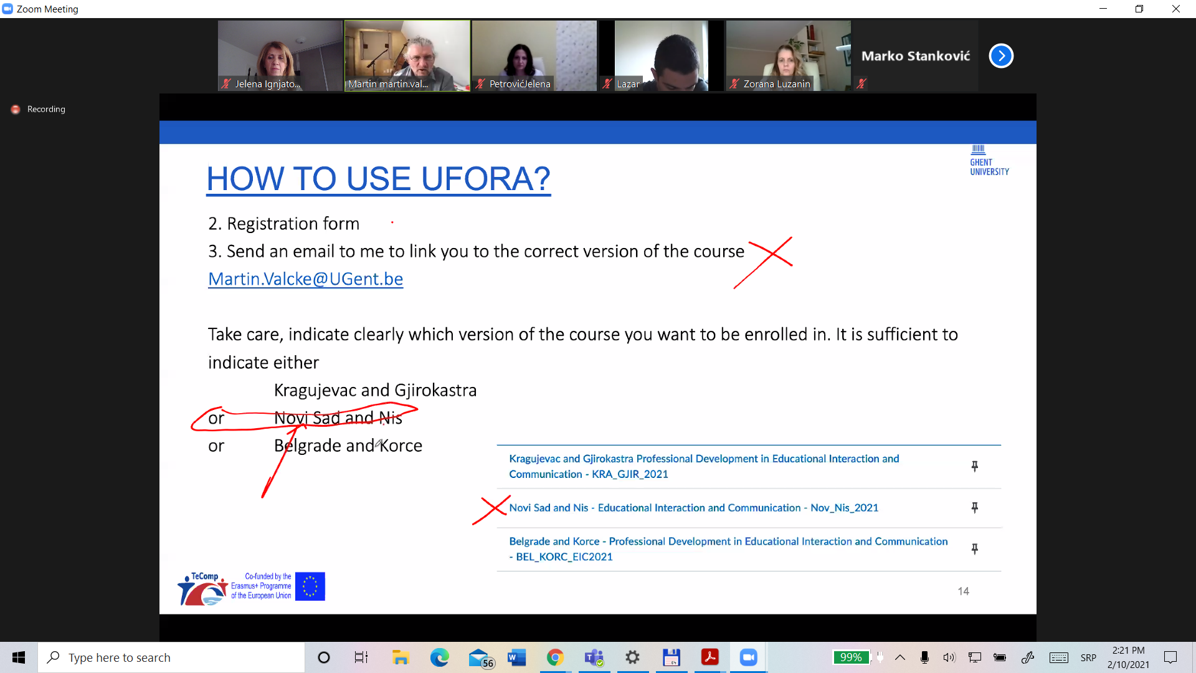Click the TeComp project logo
Screen dimensions: 1196x673
[x=202, y=588]
